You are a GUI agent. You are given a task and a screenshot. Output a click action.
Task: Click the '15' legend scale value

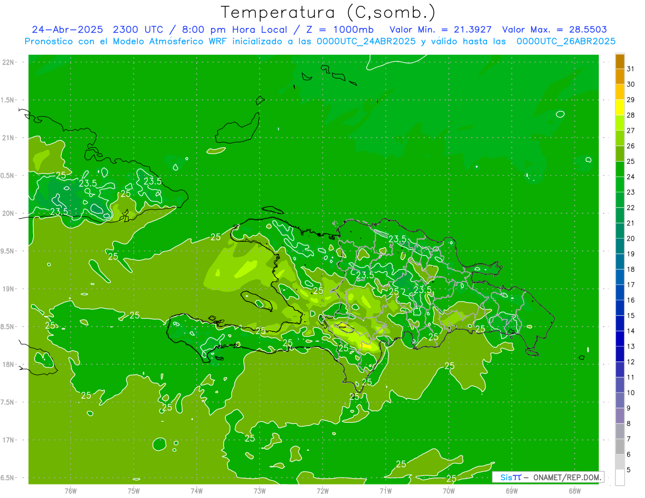(x=630, y=315)
